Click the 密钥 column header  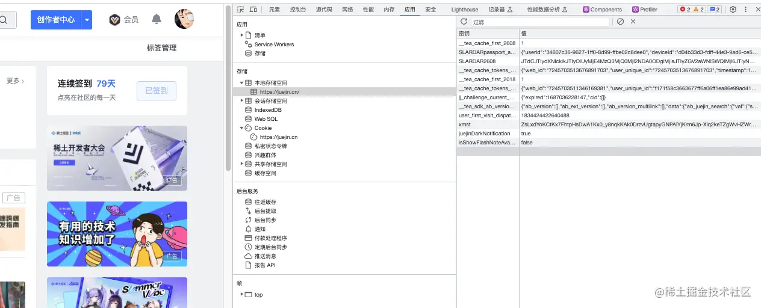[x=488, y=34]
